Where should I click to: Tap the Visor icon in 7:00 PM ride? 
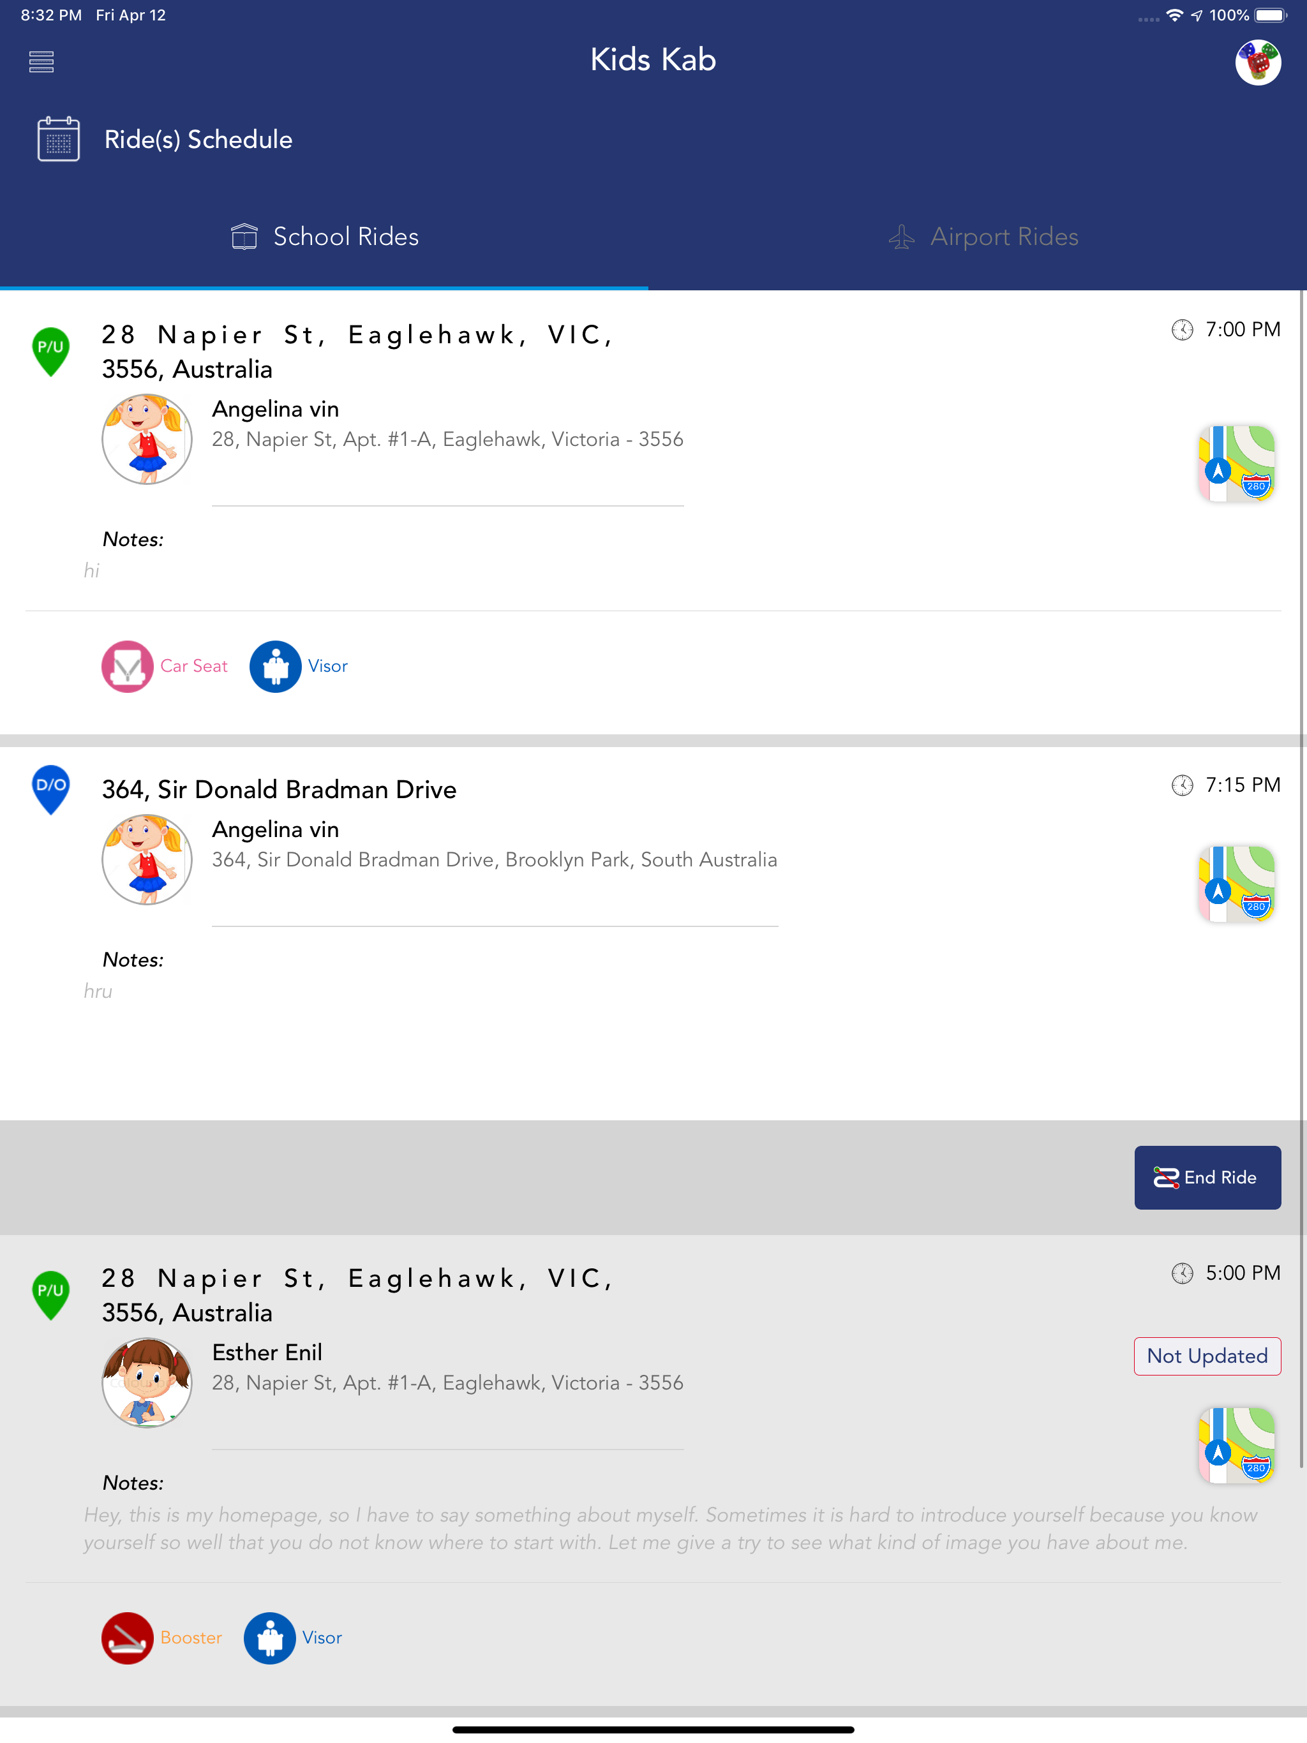click(x=275, y=666)
